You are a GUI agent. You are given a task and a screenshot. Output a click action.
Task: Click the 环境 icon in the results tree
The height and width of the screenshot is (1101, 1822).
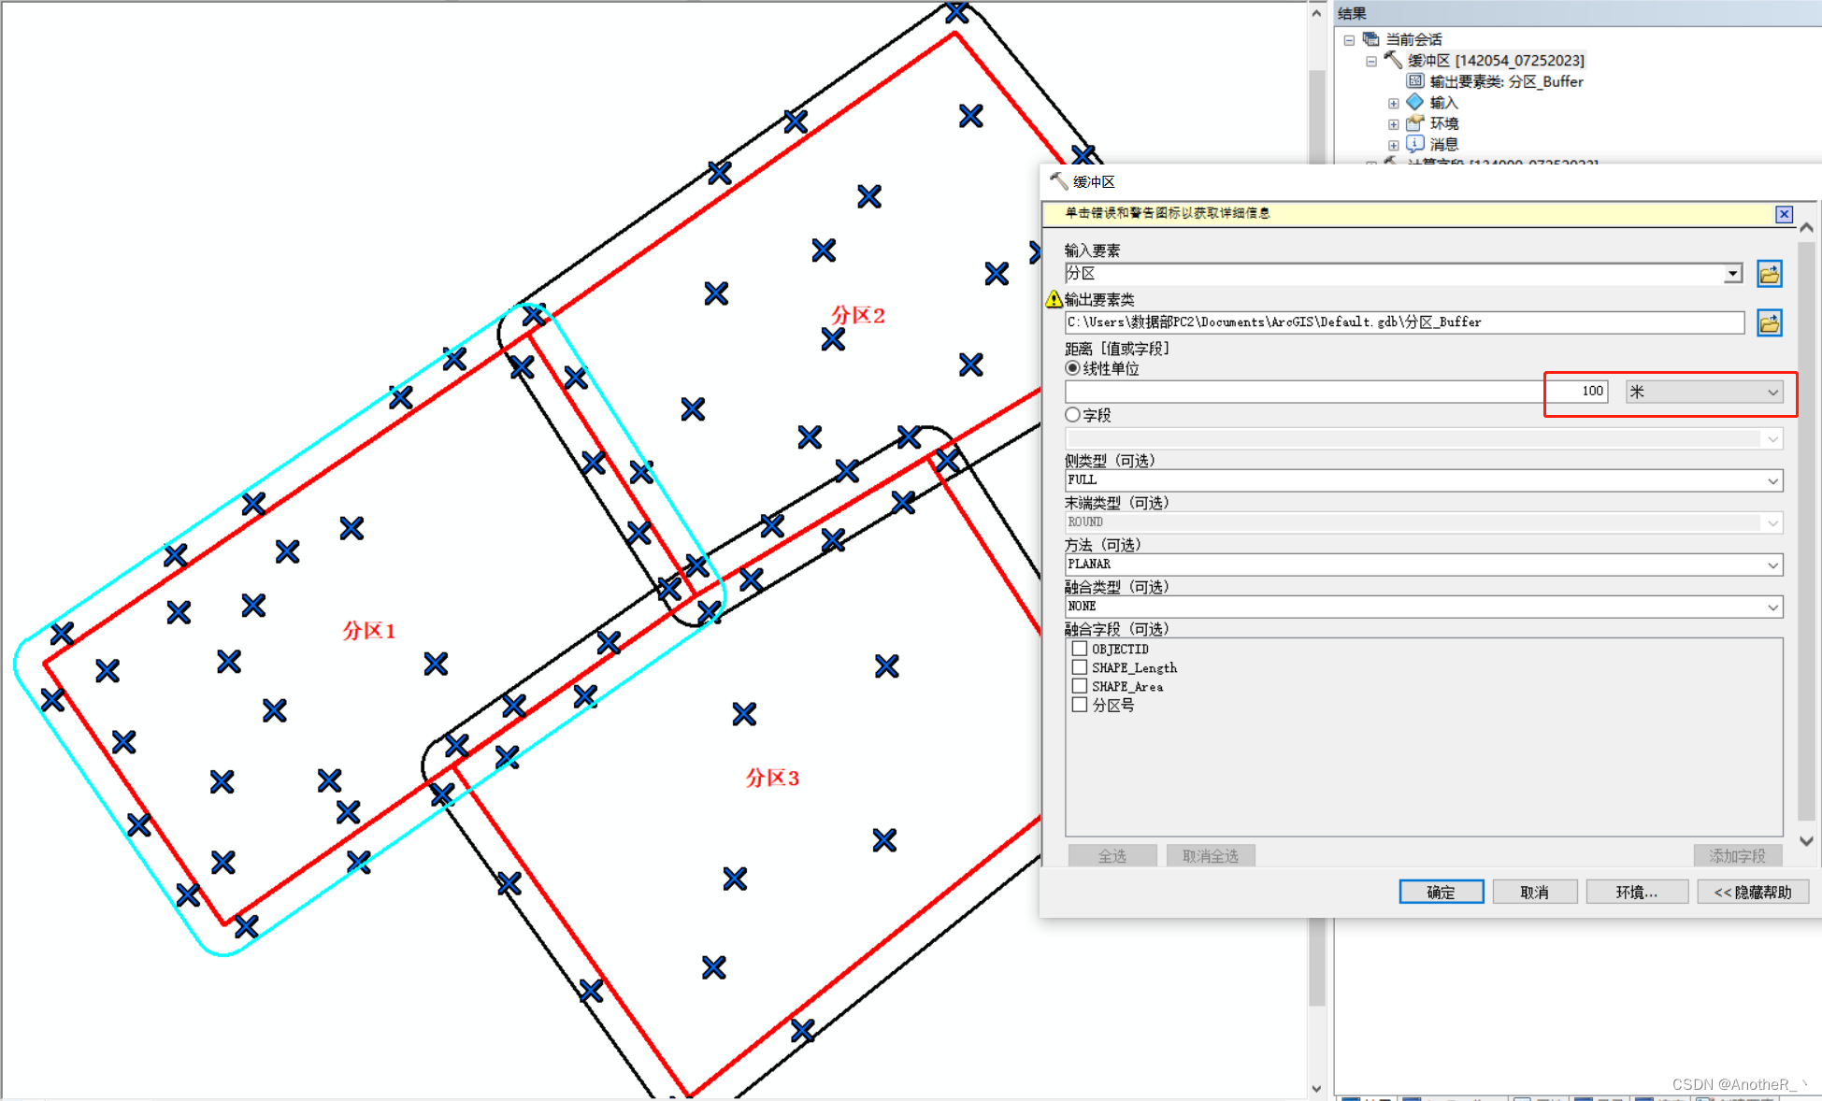coord(1413,122)
